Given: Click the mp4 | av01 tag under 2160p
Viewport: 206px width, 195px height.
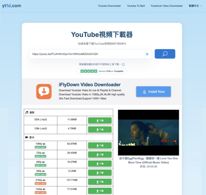Looking at the screenshot, I should click(40, 183).
